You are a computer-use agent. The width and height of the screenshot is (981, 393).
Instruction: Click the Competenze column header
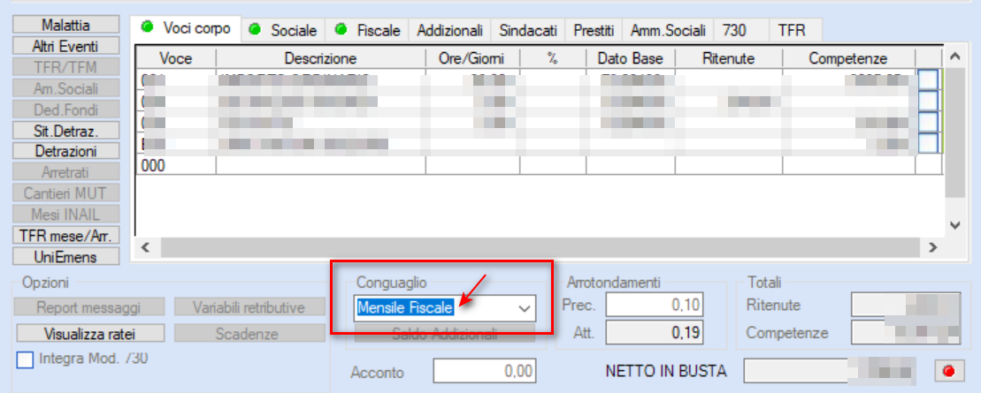[x=848, y=59]
